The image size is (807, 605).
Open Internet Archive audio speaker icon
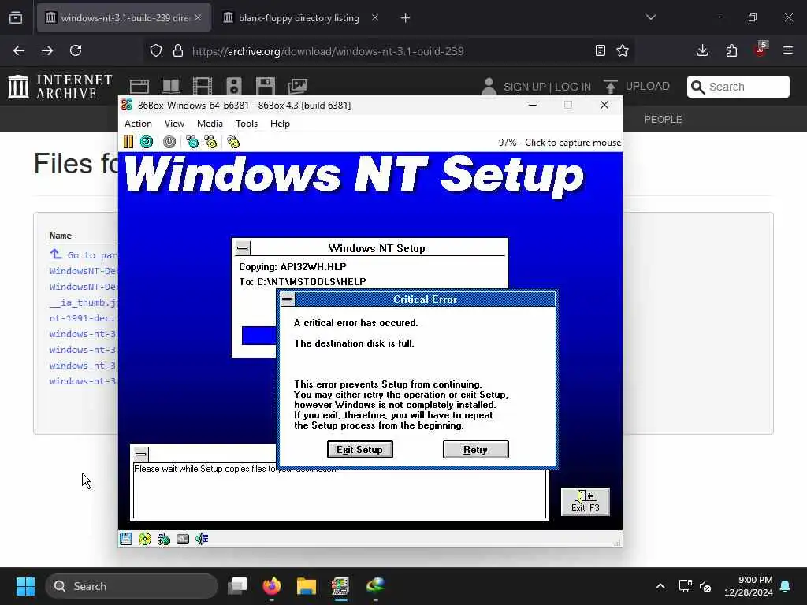tap(233, 87)
